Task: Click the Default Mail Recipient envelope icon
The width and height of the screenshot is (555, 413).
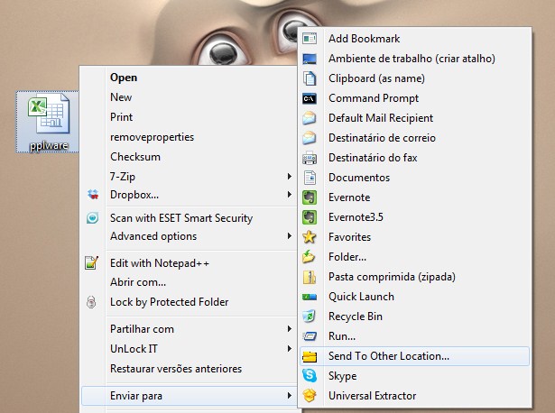Action: [x=310, y=118]
